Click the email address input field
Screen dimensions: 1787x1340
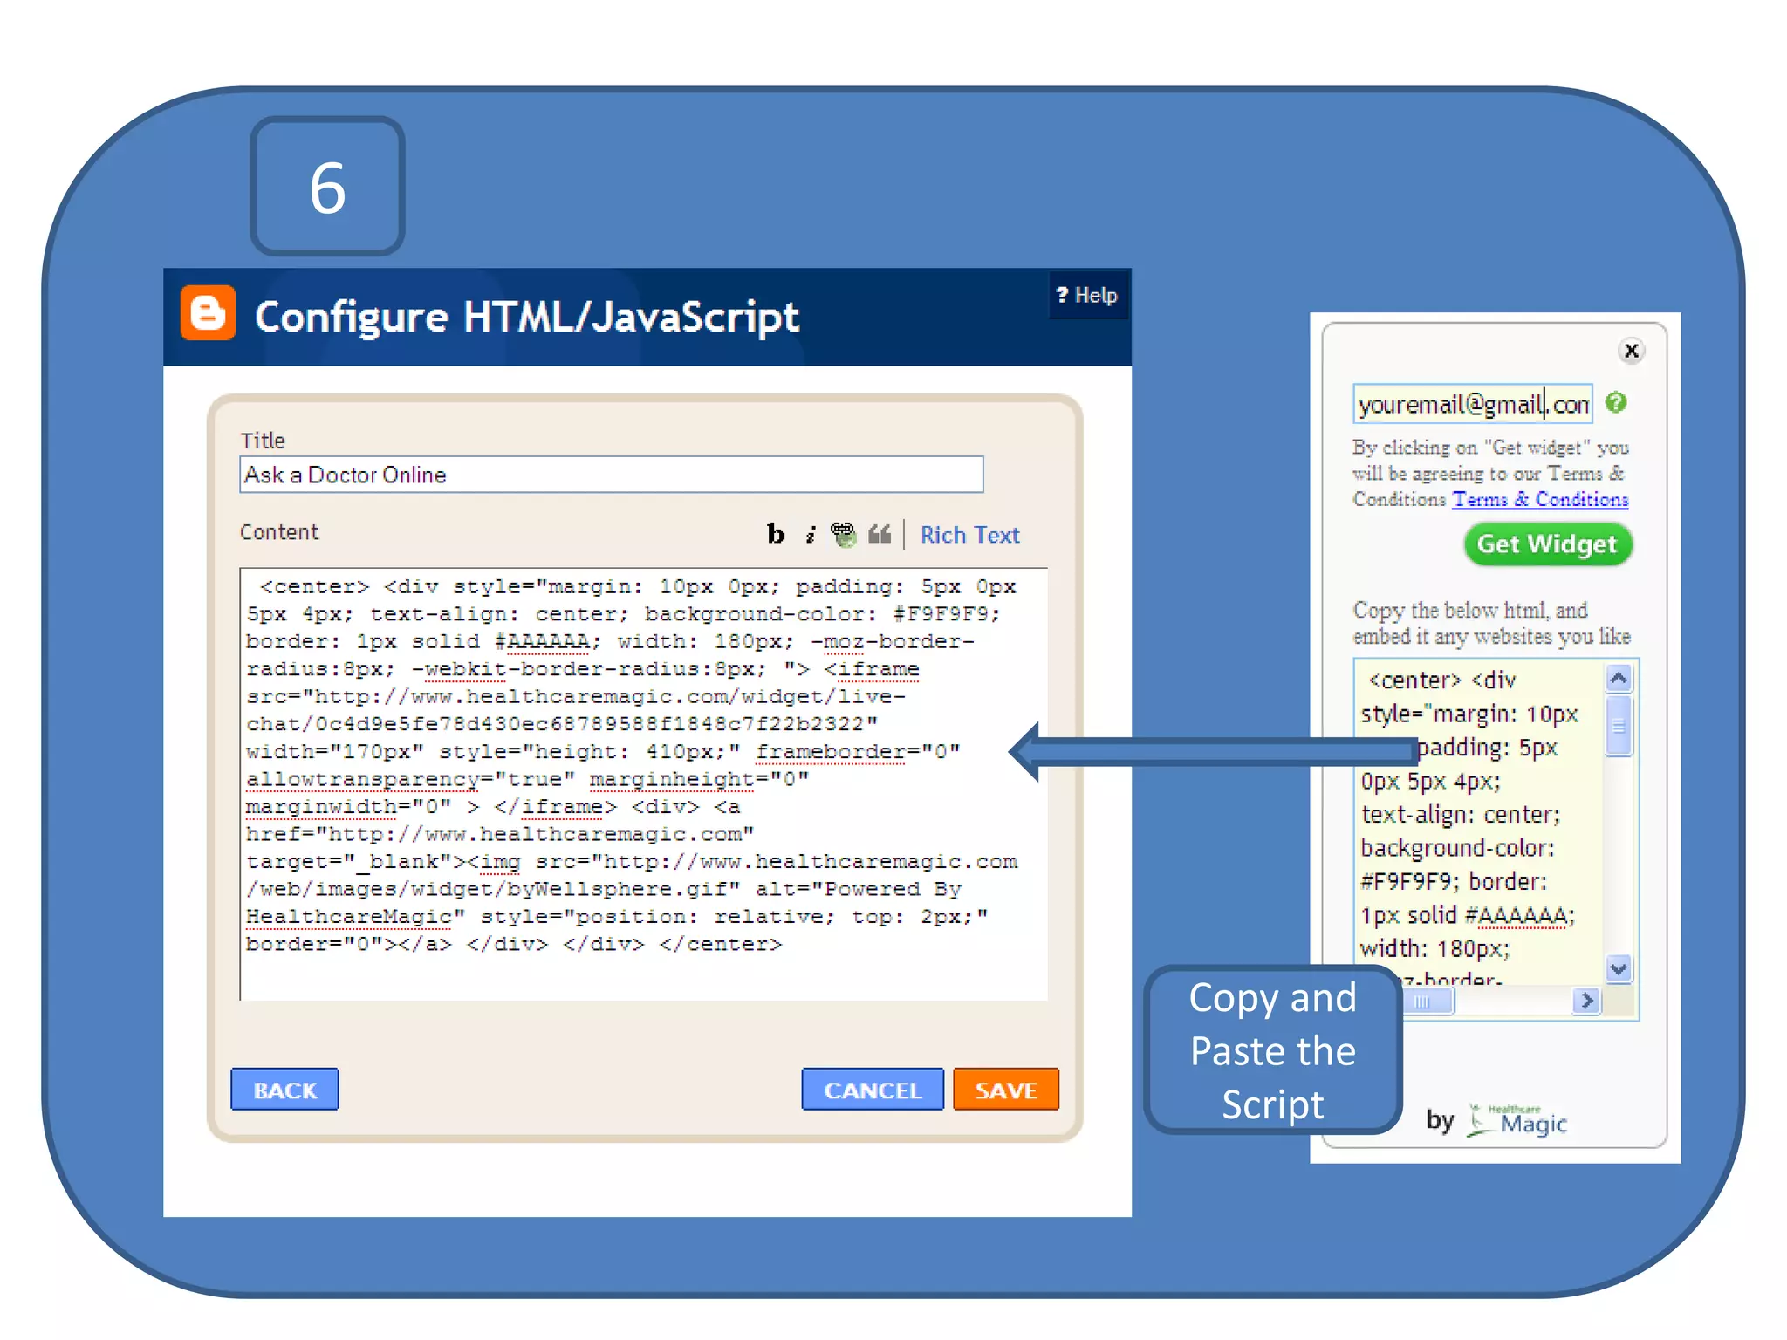tap(1473, 404)
